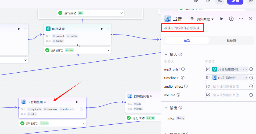The image size is (256, 134).
Task: Open the variable selector for mp3_urls
Action: (251, 69)
